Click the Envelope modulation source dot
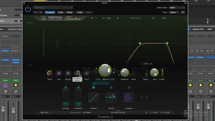The image size is (215, 121). point(129,87)
